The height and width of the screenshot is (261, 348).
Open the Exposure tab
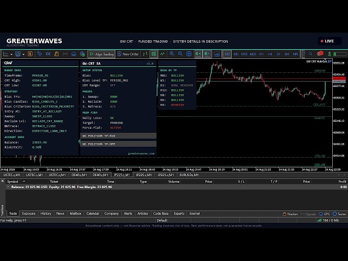29,214
